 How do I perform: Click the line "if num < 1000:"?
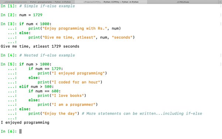tap(35, 24)
